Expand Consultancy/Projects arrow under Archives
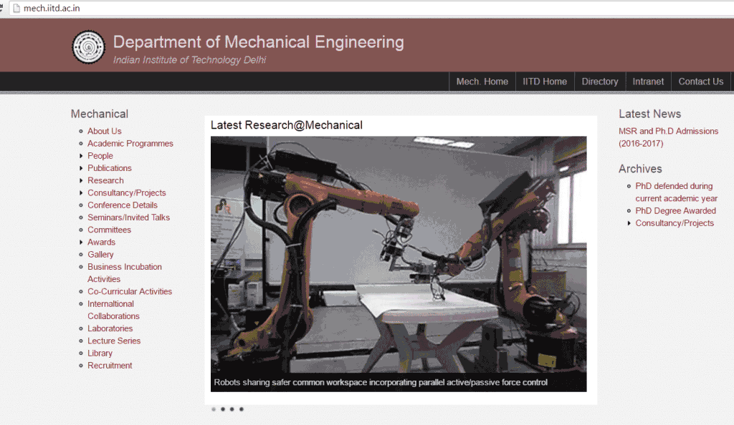The height and width of the screenshot is (425, 734). click(x=629, y=223)
